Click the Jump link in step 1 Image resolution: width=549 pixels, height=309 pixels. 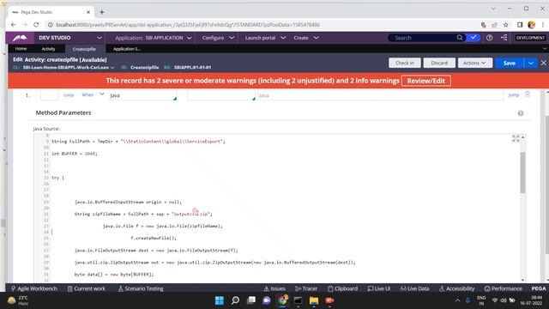pyautogui.click(x=513, y=95)
